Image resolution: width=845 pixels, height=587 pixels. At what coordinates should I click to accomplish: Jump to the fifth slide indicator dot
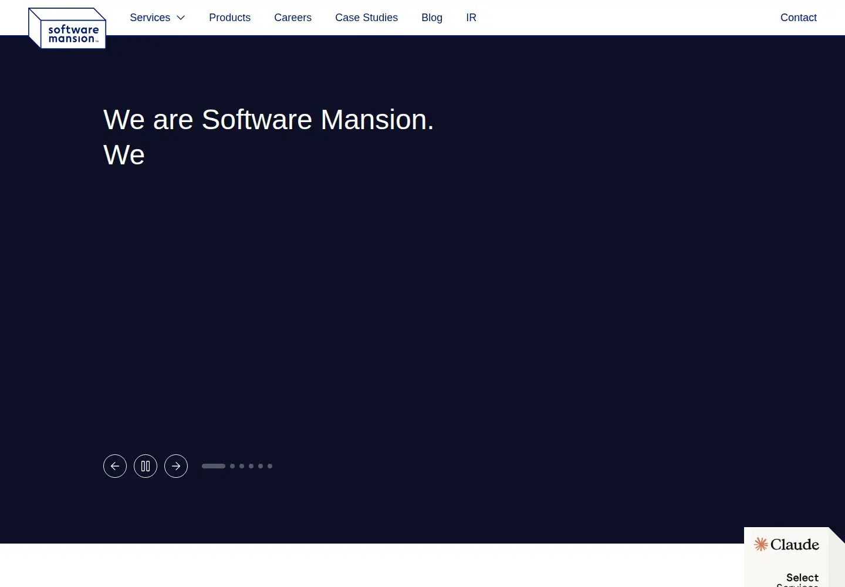coord(261,466)
